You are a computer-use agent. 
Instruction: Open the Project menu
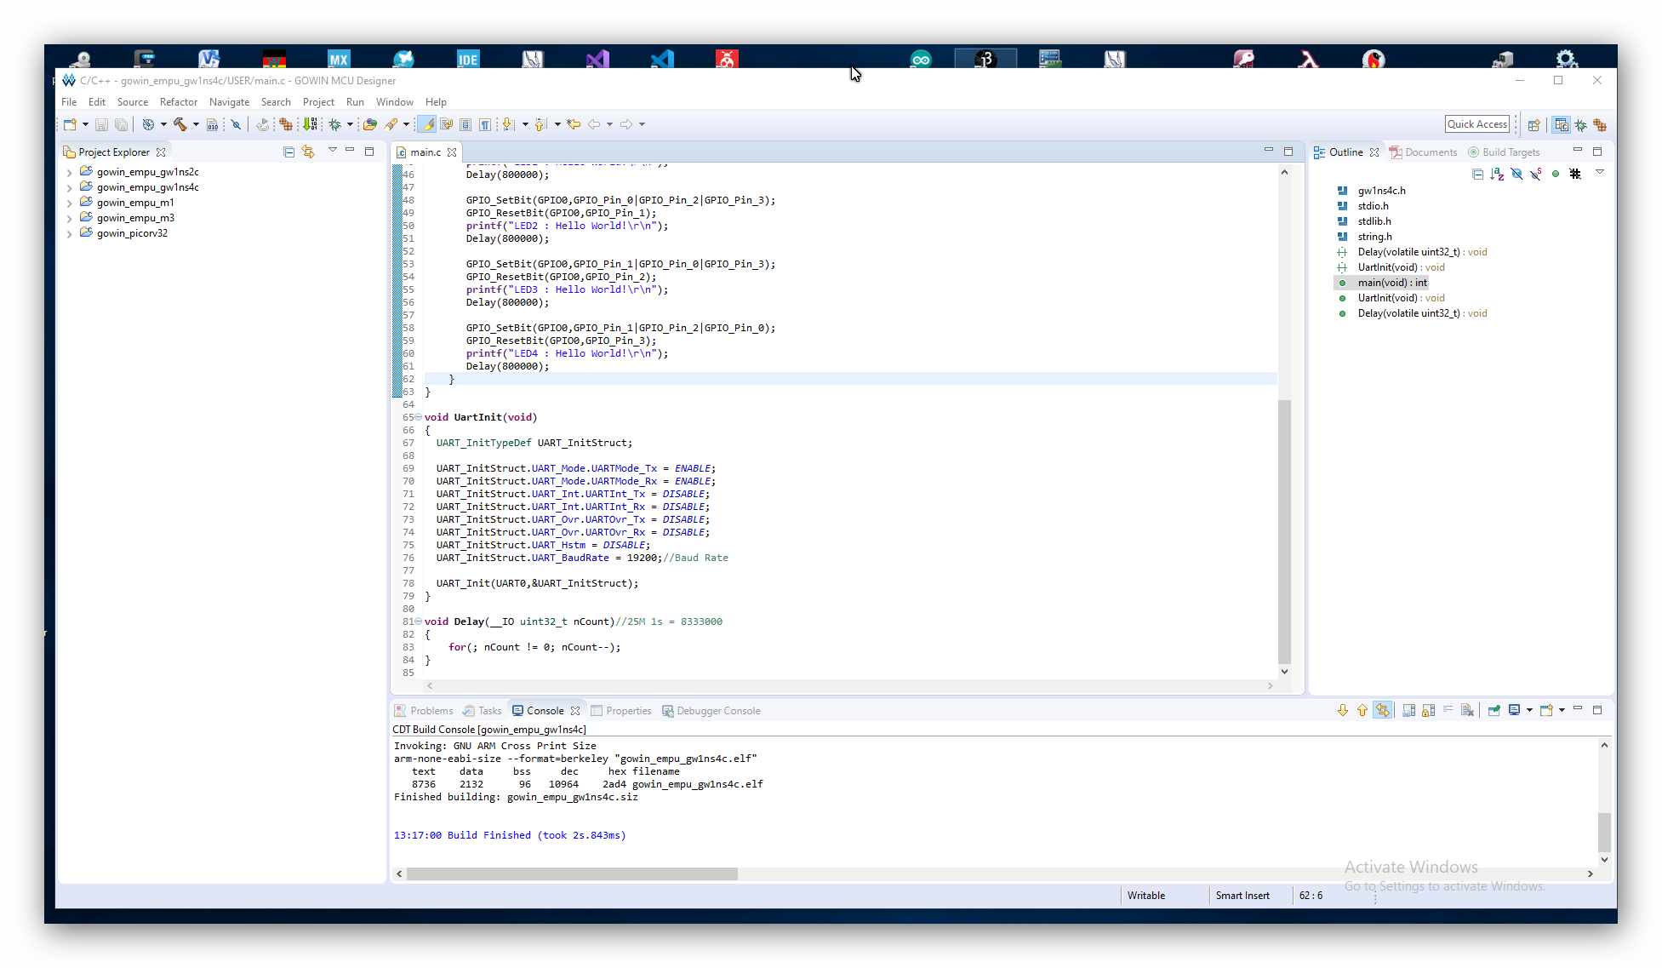pos(318,101)
